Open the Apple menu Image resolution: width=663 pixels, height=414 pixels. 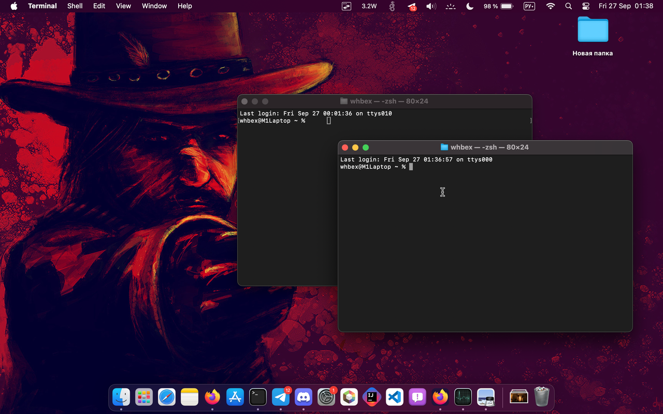[x=14, y=6]
